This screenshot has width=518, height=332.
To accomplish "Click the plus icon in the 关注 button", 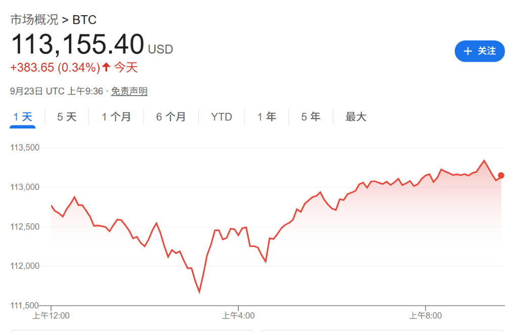I will 469,51.
